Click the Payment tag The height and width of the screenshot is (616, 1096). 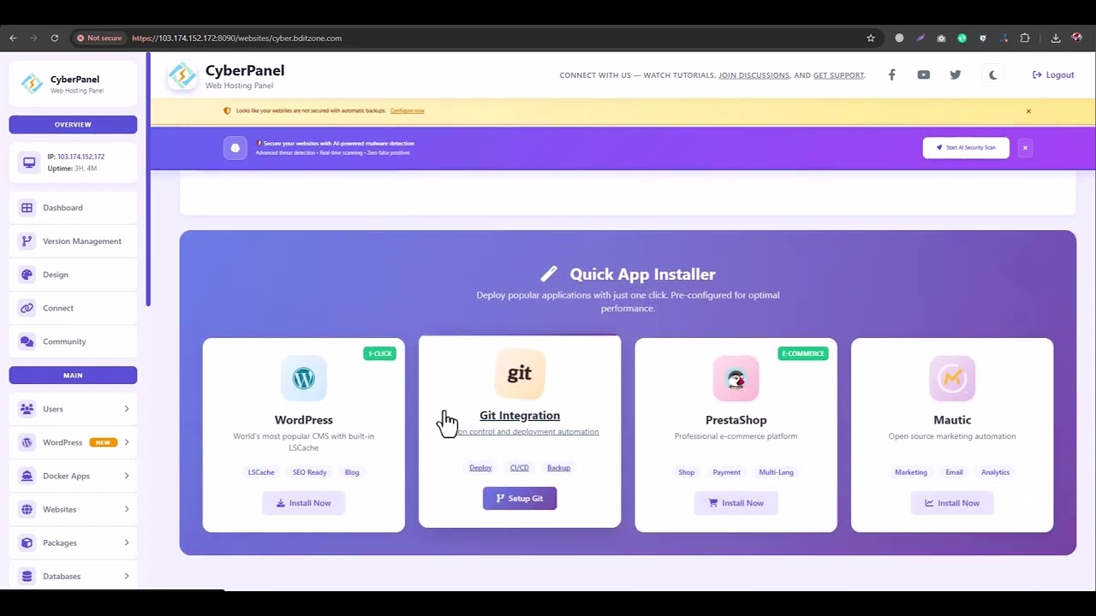point(726,472)
